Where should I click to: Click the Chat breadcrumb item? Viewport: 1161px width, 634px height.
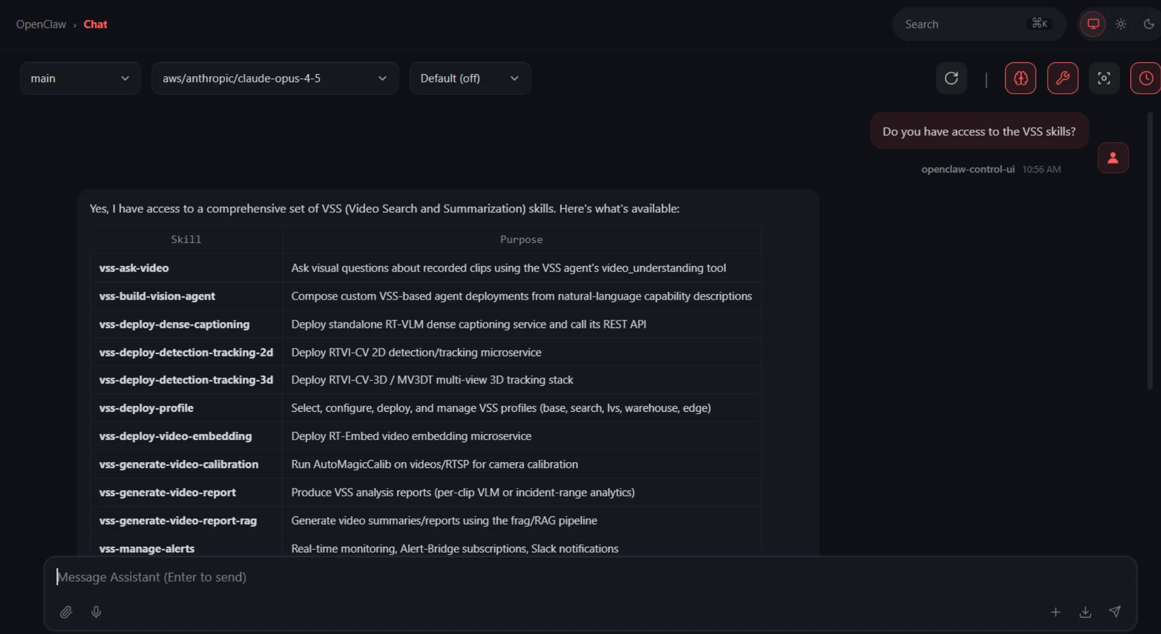click(95, 24)
